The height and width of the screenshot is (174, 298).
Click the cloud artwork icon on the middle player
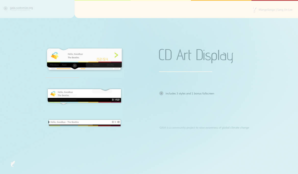[x=53, y=94]
